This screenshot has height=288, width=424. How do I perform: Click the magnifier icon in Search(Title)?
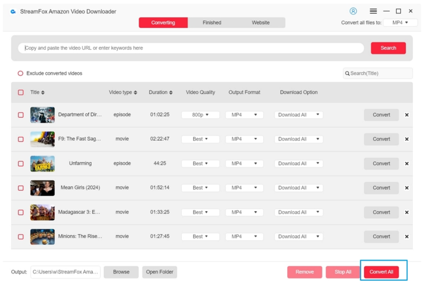click(x=347, y=74)
